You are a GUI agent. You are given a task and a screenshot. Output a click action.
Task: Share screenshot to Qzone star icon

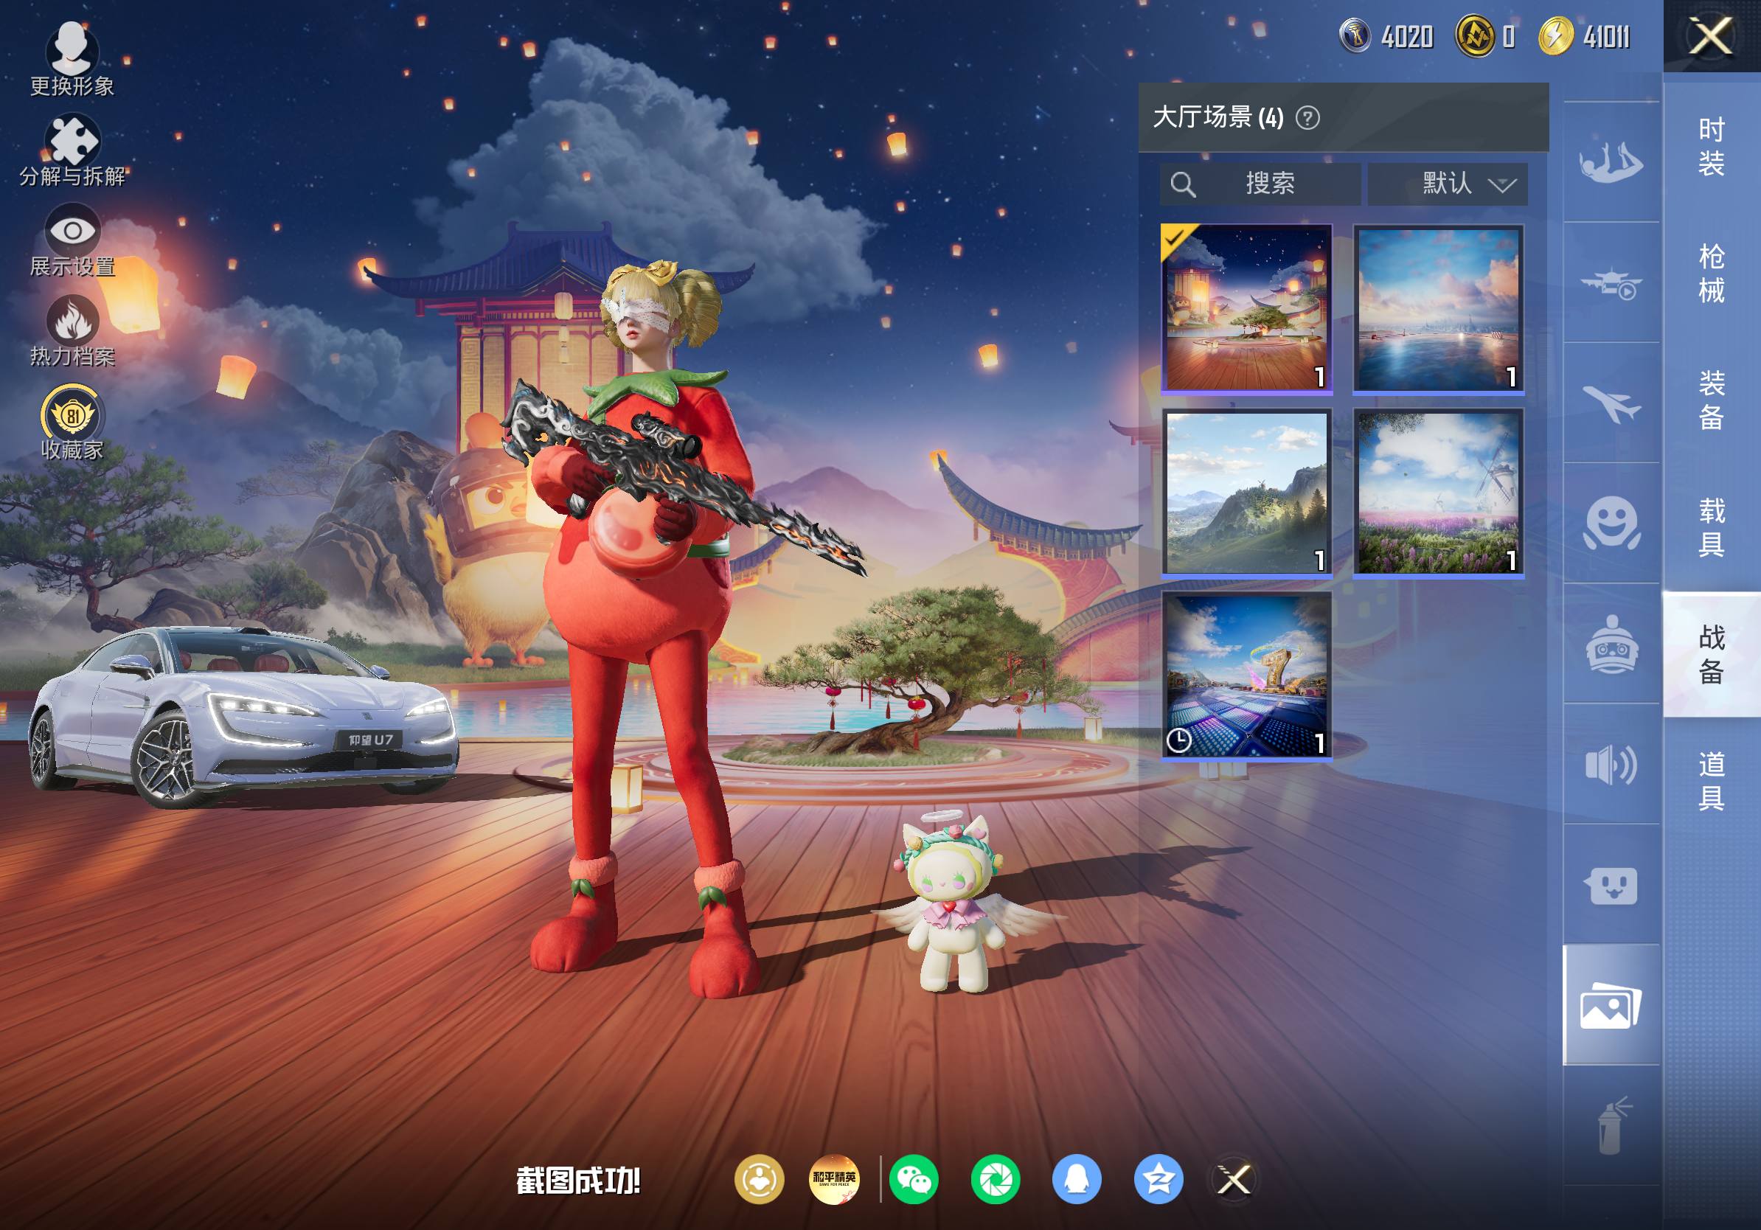(1159, 1179)
